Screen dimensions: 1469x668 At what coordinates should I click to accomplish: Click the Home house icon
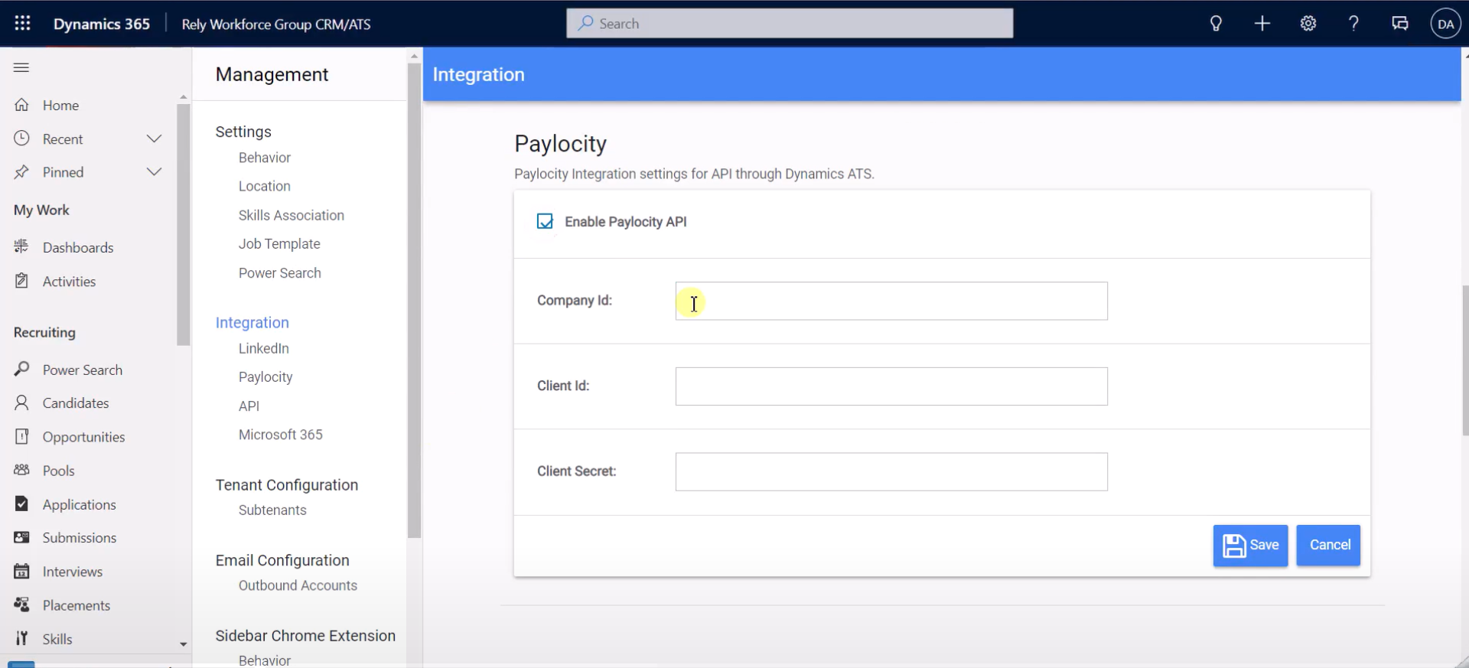coord(21,105)
